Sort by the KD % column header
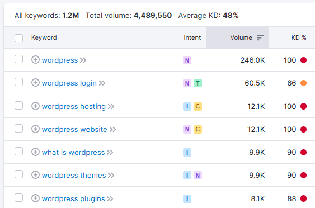Image resolution: width=315 pixels, height=208 pixels. coord(299,37)
